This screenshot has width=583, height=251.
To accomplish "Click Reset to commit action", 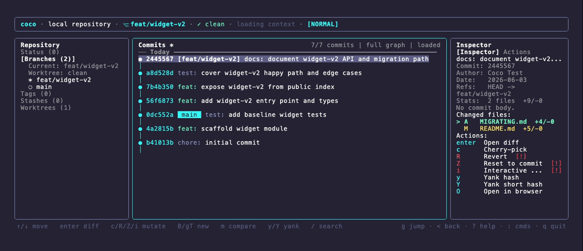I will point(509,163).
